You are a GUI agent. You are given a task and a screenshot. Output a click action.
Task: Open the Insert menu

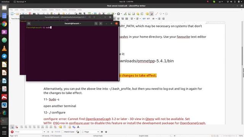tap(29, 10)
